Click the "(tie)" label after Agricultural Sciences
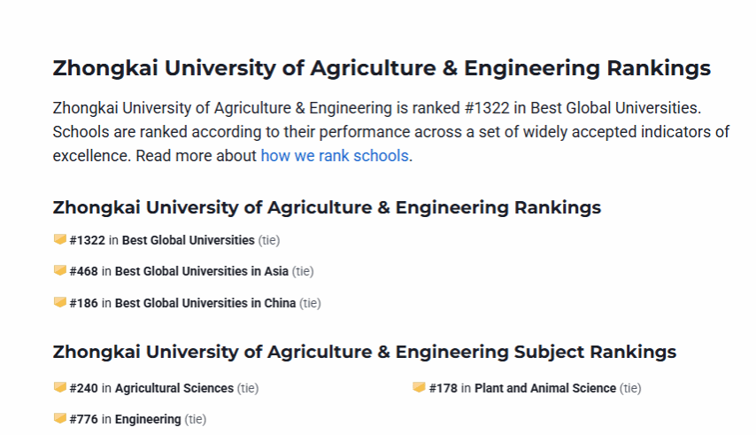 click(x=248, y=388)
